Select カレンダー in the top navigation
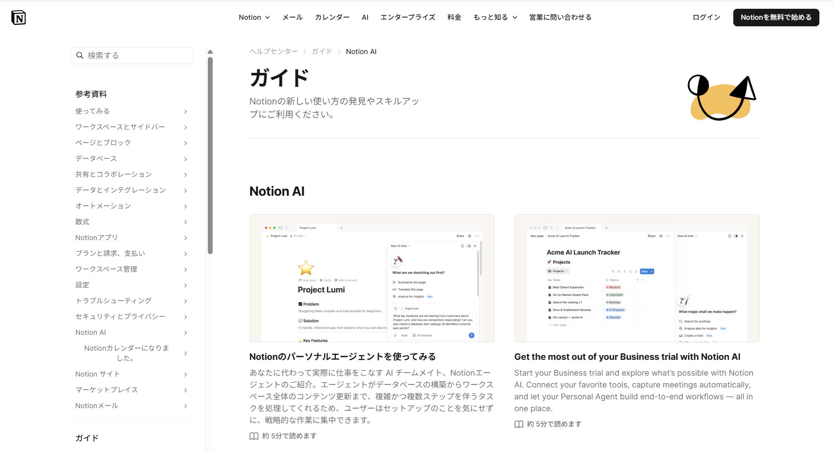The image size is (833, 452). (332, 17)
